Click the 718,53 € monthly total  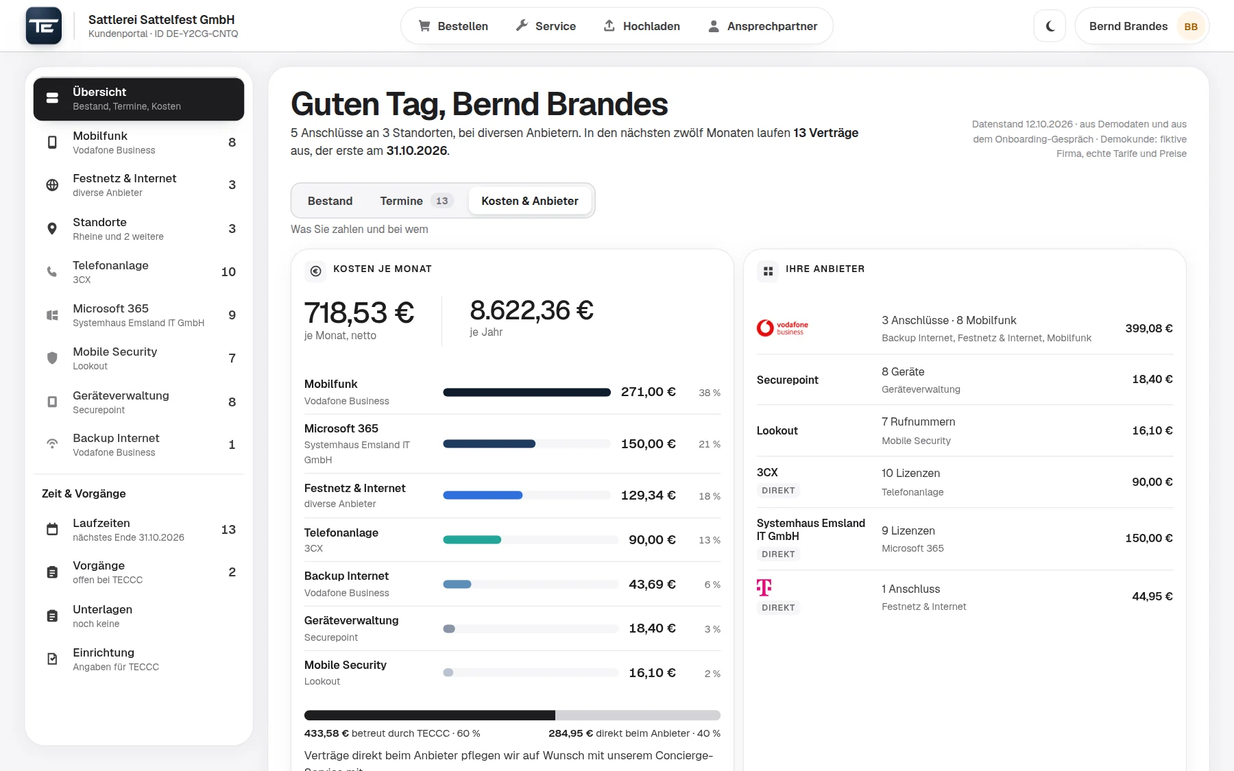click(359, 313)
